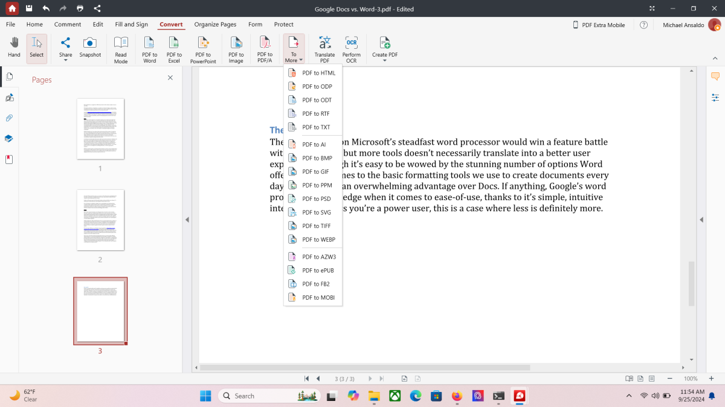This screenshot has height=407, width=725.
Task: Switch to the Edit tab
Action: point(98,25)
